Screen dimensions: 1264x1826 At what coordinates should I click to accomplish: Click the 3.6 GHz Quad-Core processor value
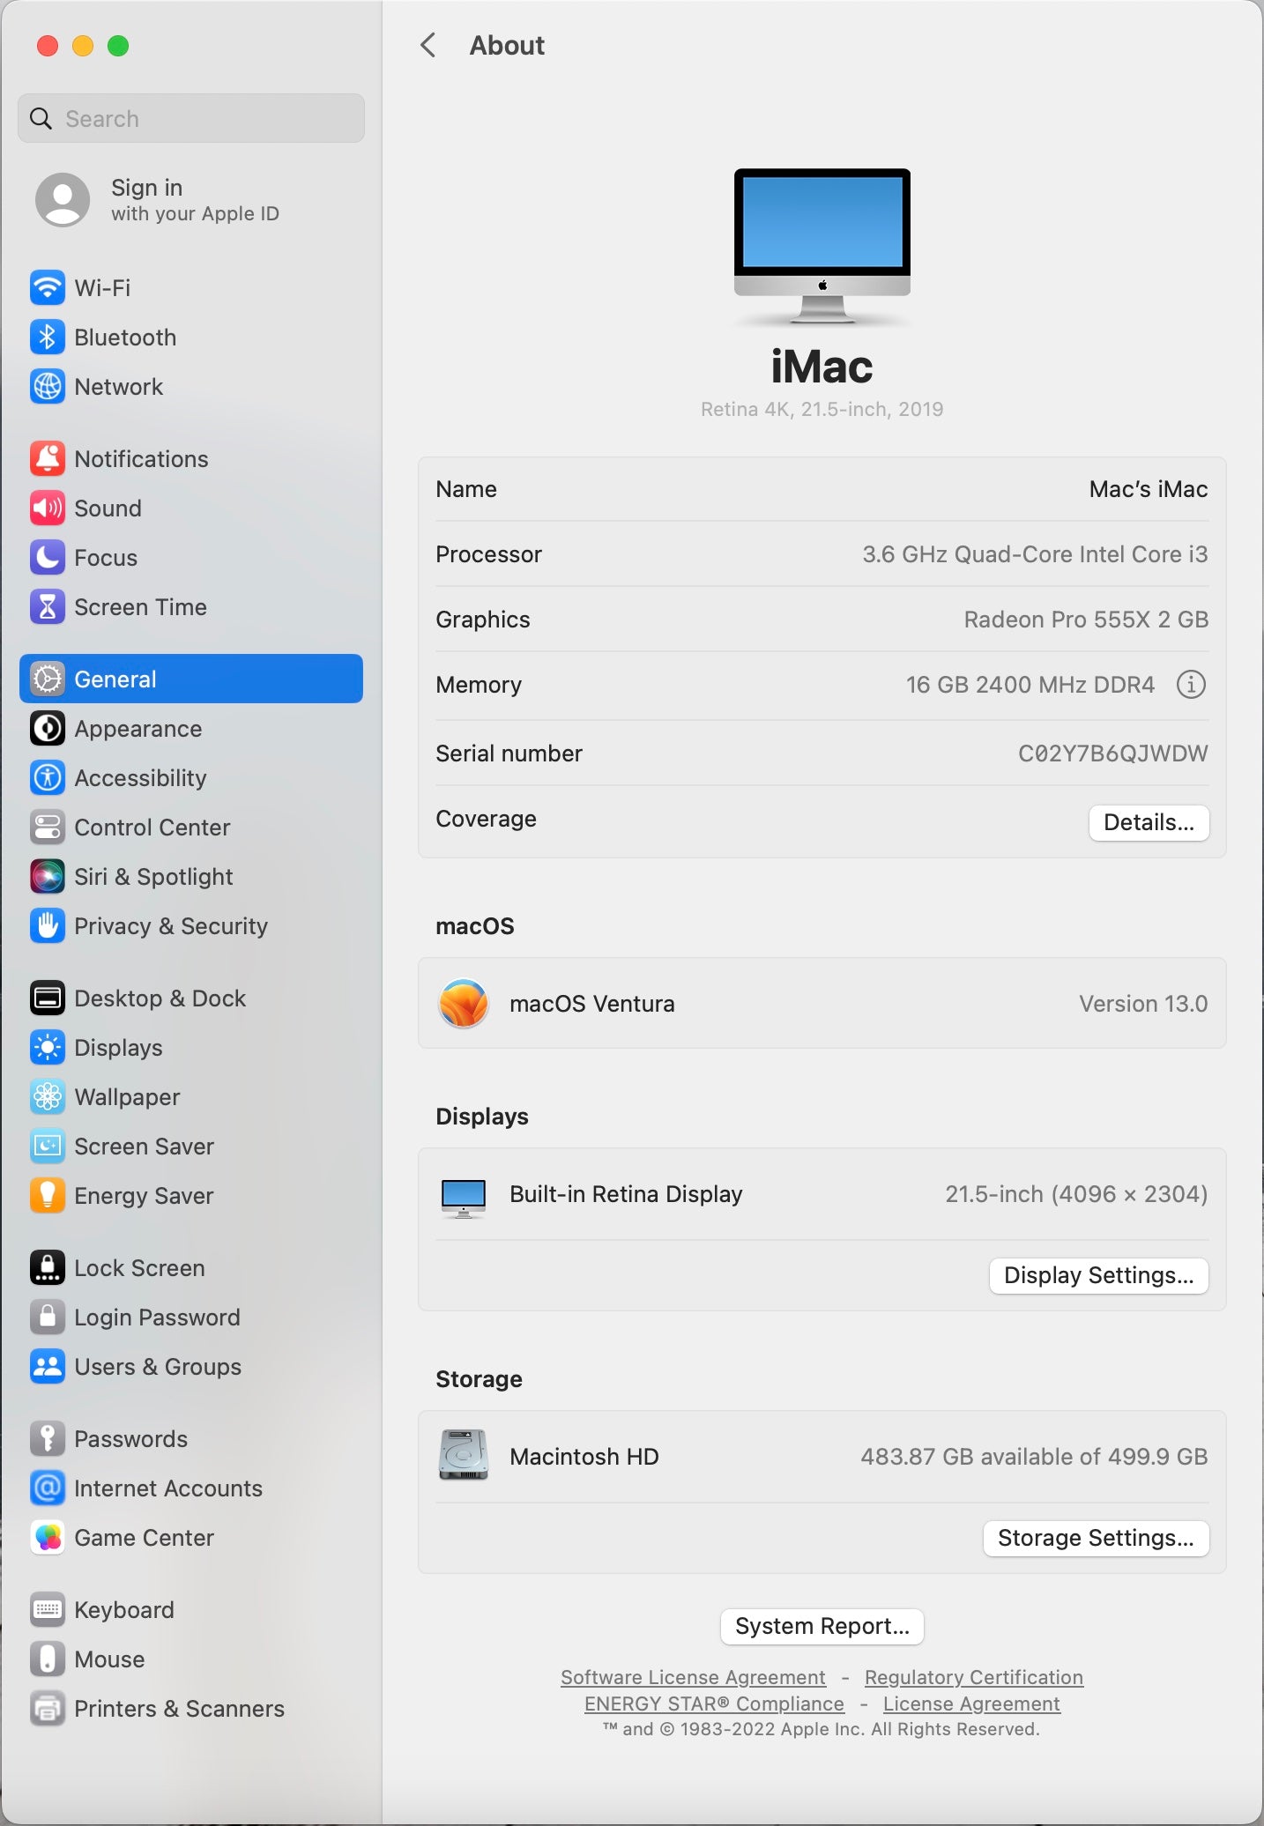click(1035, 554)
